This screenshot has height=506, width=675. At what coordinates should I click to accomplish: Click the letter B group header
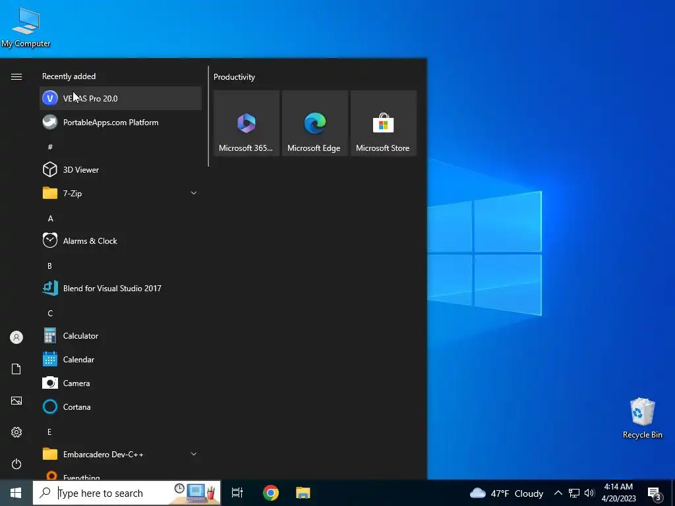pyautogui.click(x=50, y=266)
